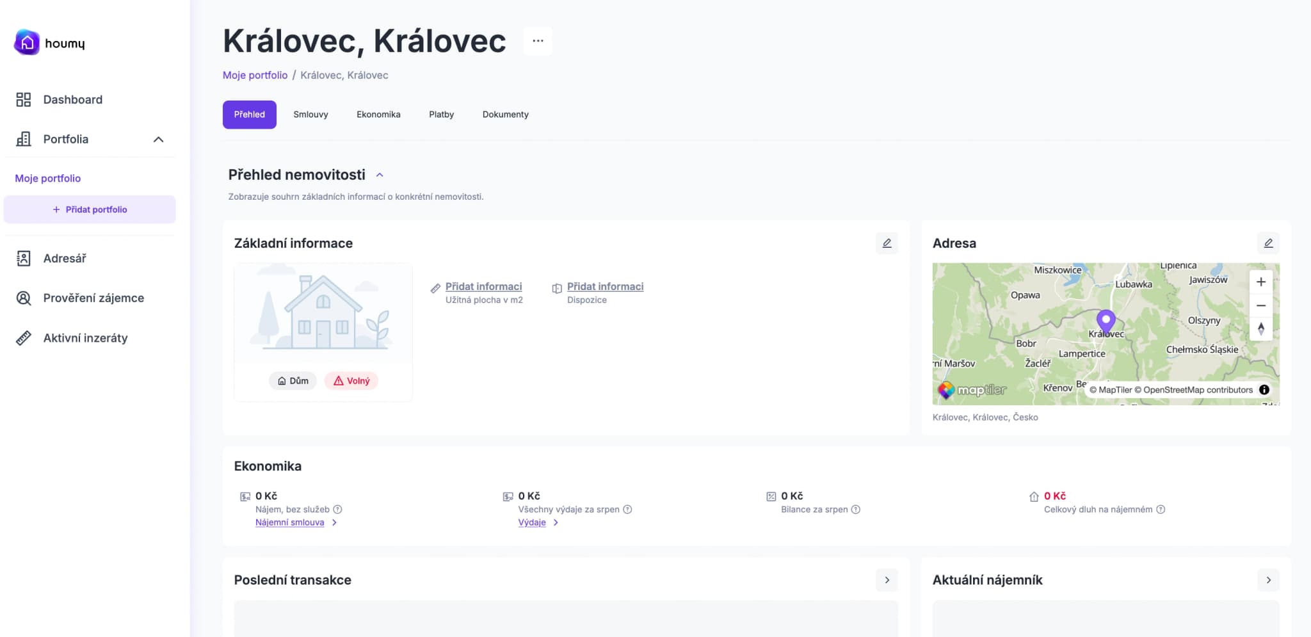Viewport: 1311px width, 637px height.
Task: Open the three-dot menu beside the title
Action: click(538, 41)
